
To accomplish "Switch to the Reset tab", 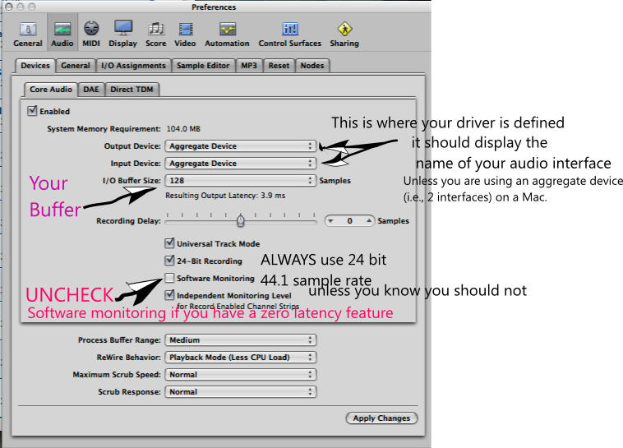I will coord(279,66).
